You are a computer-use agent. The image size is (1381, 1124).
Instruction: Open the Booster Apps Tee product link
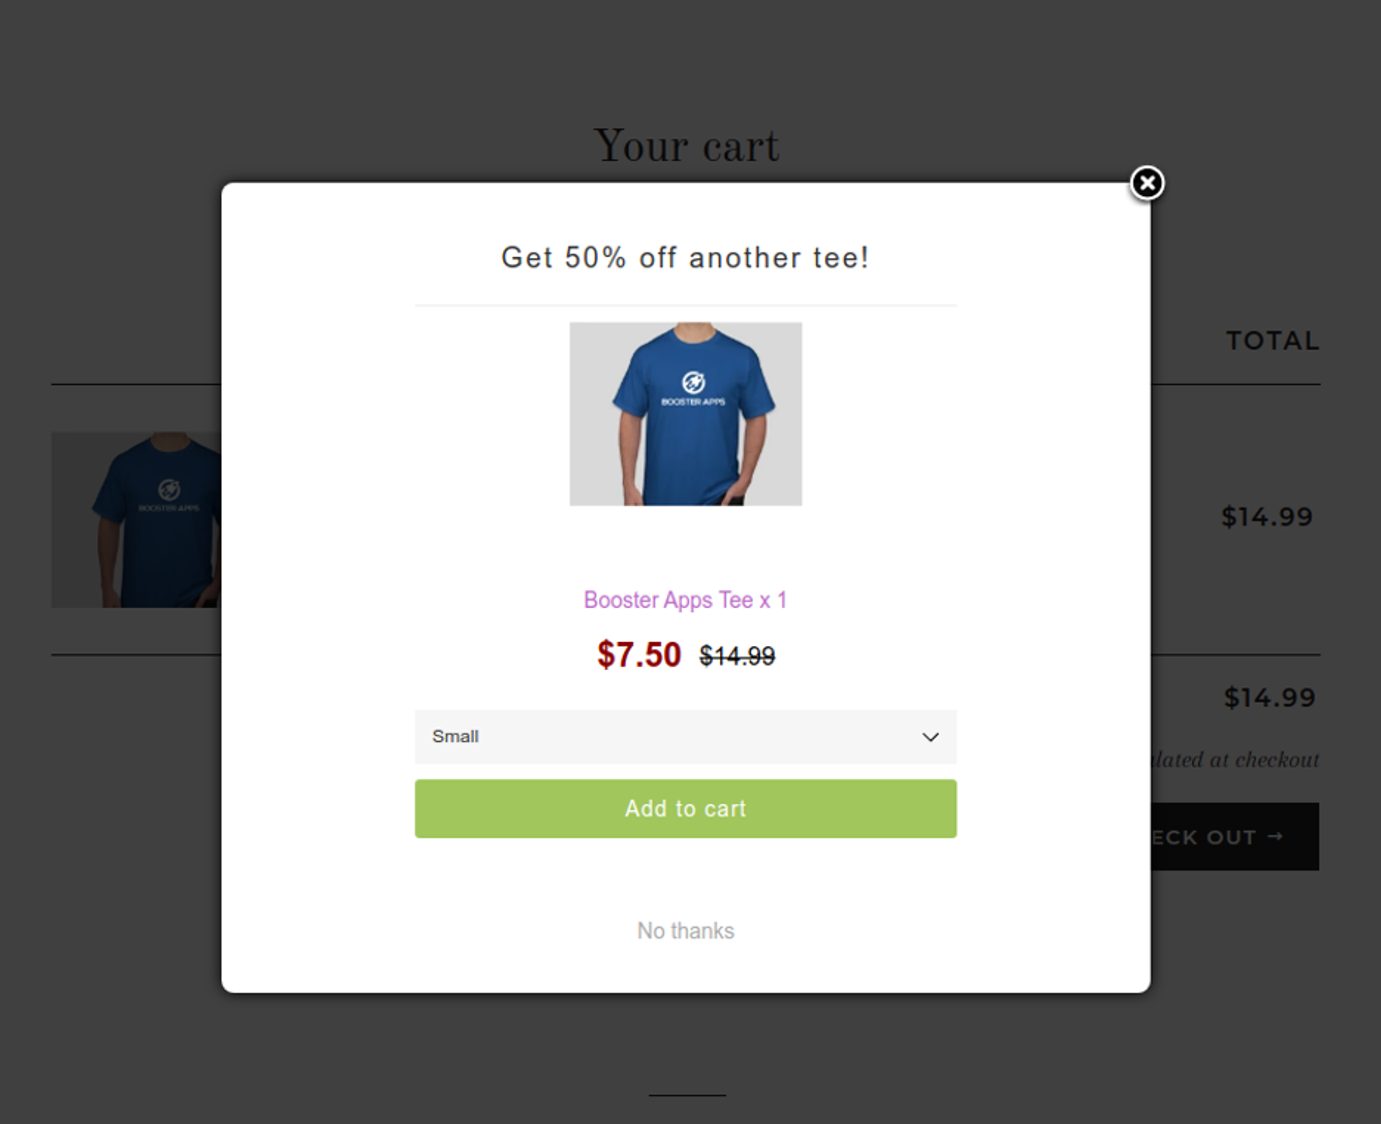pos(685,600)
